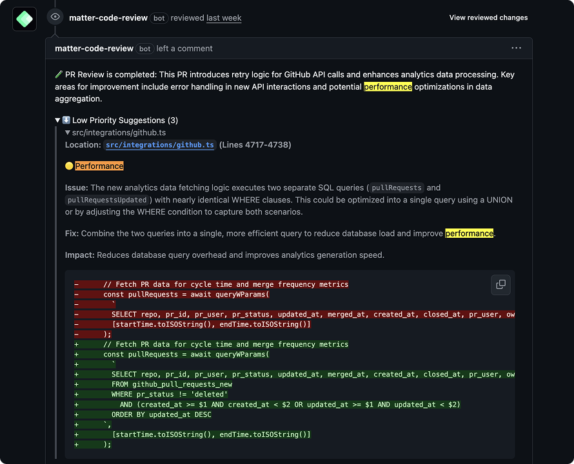Click the 'left a comment' text
This screenshot has width=574, height=464.
click(184, 48)
